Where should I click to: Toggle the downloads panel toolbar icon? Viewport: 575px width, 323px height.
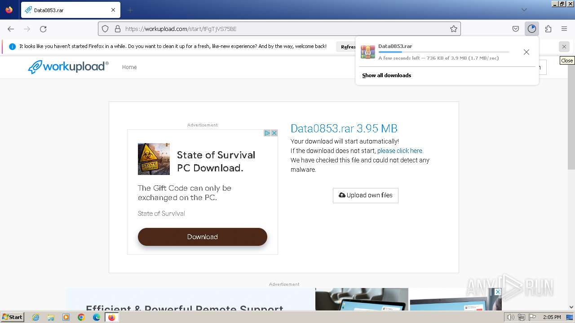point(532,29)
